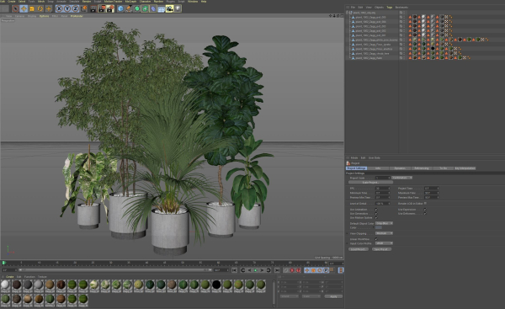
Task: Click the Color swatch in Project Settings
Action: (x=379, y=228)
